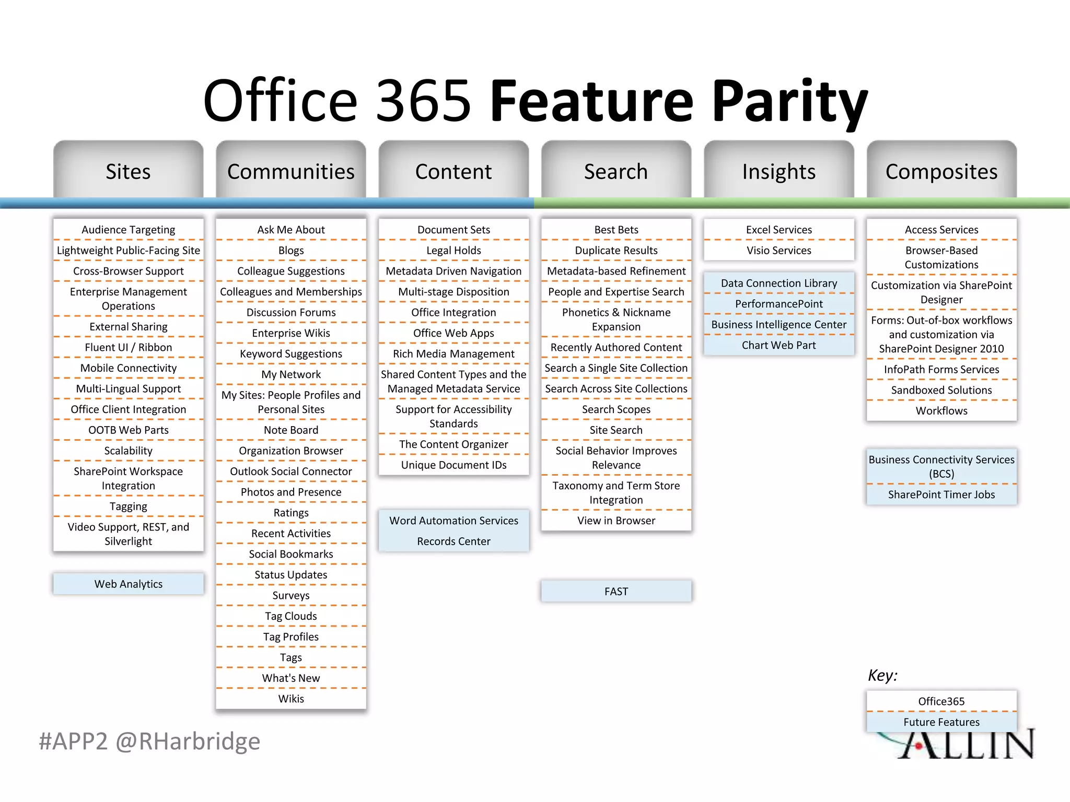Select 'Word Automation Services' future feature
Screen dimensions: 1070x802
click(453, 521)
